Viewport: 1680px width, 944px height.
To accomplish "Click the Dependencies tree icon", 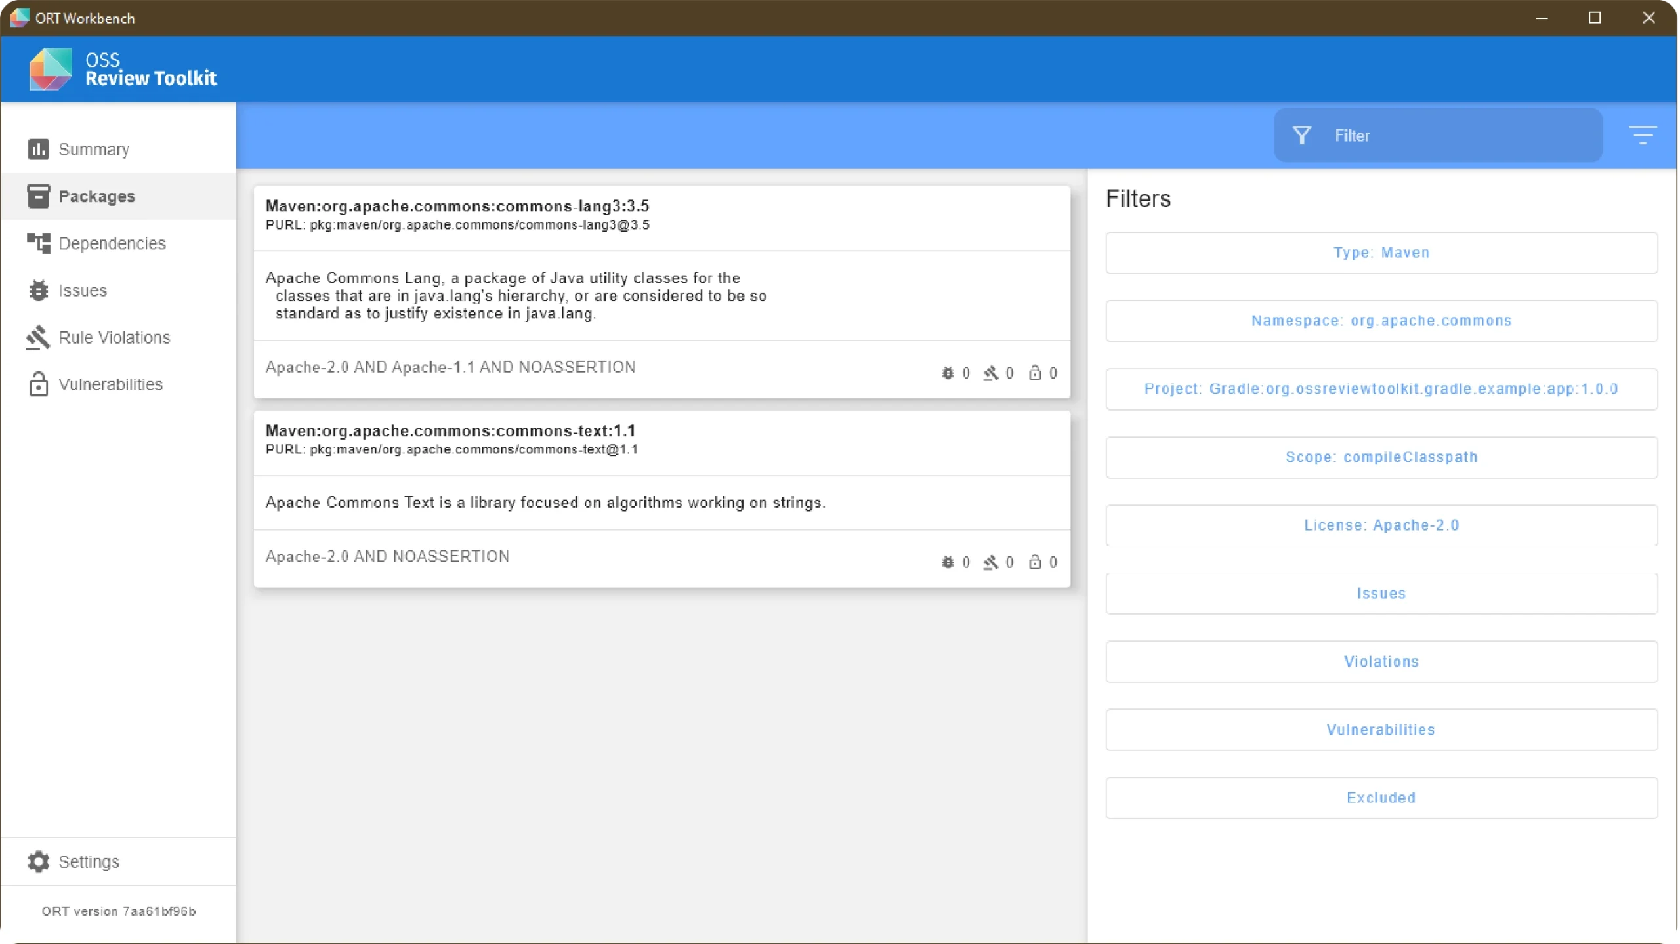I will 38,243.
